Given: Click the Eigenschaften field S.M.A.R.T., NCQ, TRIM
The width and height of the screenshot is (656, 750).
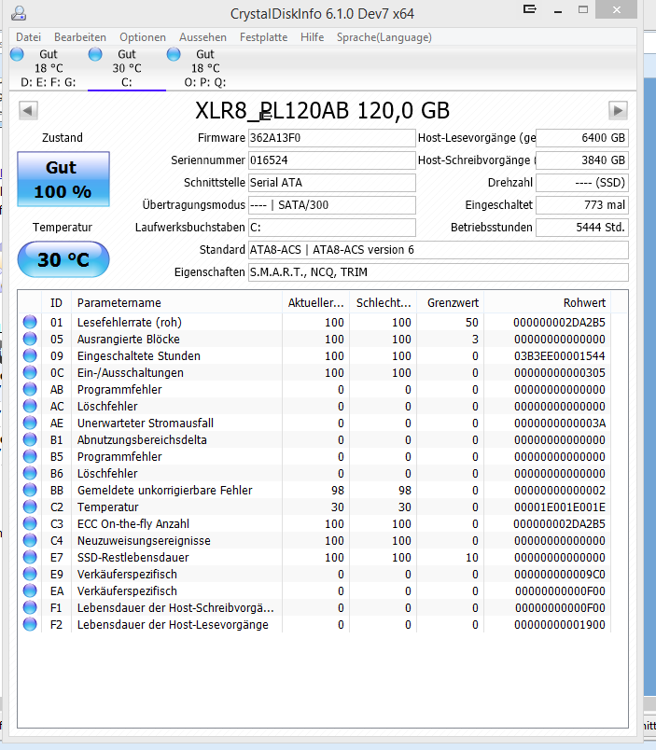Looking at the screenshot, I should point(439,272).
